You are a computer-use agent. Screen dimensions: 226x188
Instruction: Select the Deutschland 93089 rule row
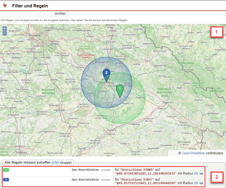159,172
